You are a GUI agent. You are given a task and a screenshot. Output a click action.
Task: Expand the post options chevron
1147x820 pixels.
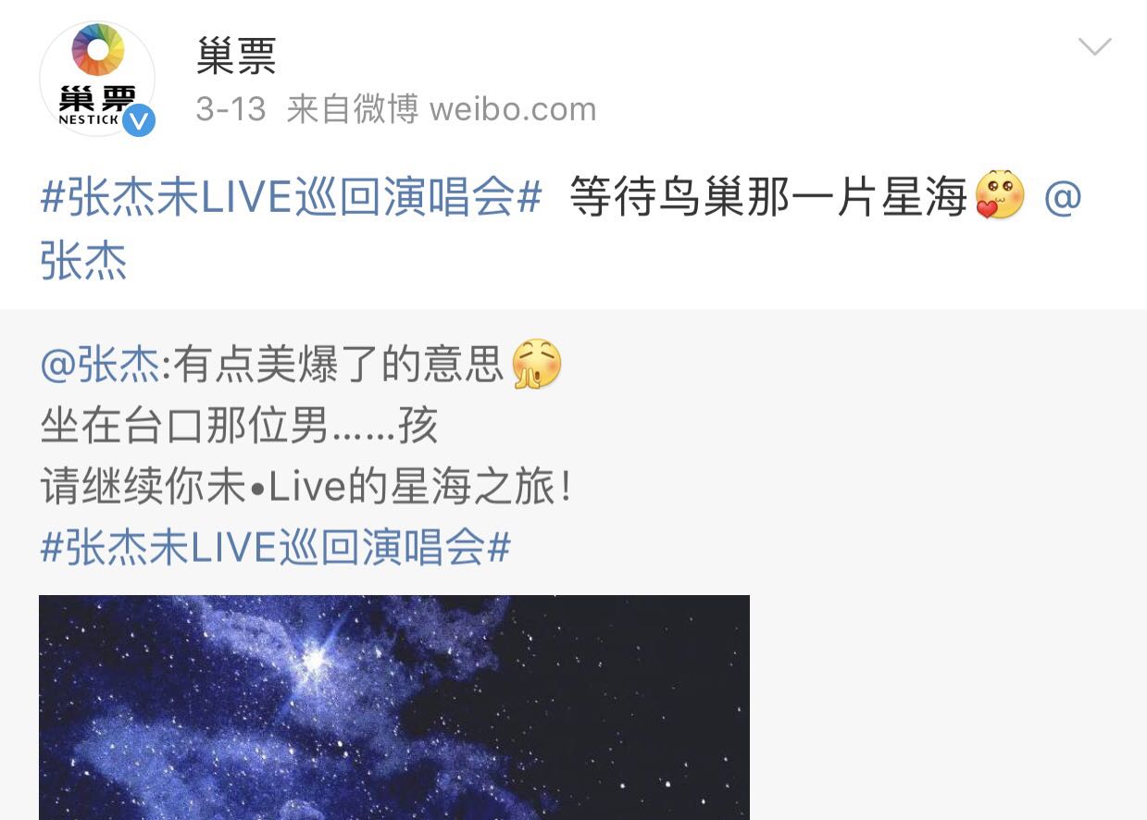[1095, 46]
